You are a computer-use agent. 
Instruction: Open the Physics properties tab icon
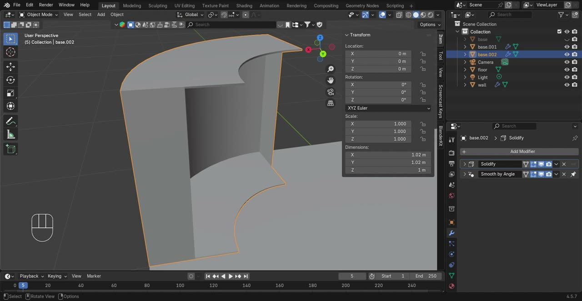click(452, 254)
